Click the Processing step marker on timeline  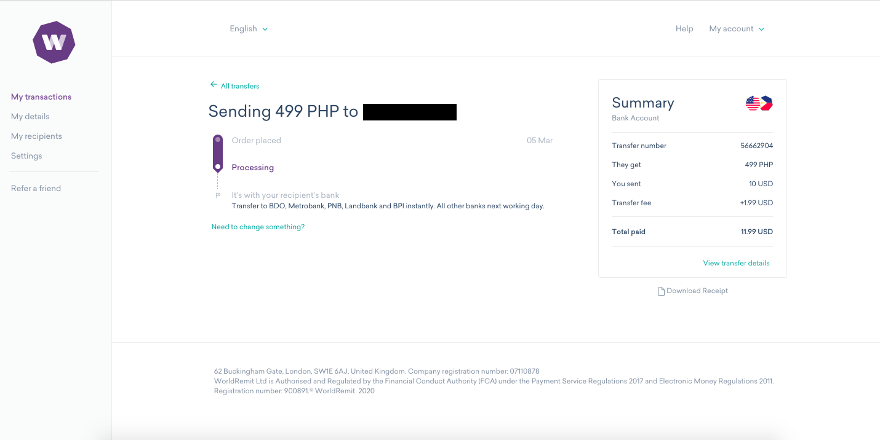[218, 167]
